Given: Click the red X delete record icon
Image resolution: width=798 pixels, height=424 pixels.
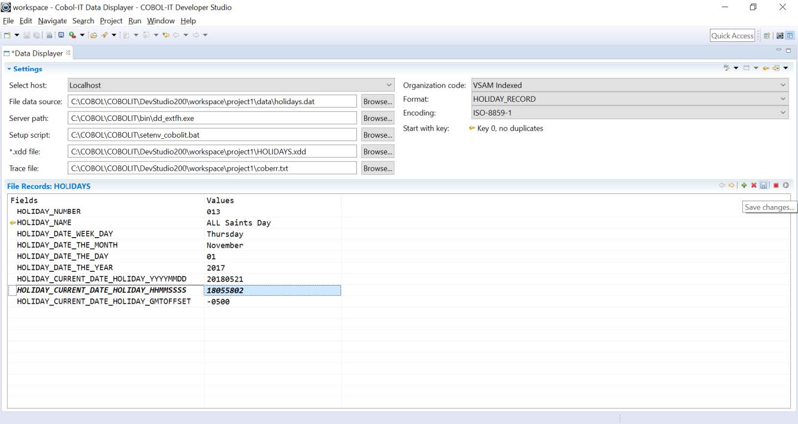Looking at the screenshot, I should pyautogui.click(x=754, y=186).
